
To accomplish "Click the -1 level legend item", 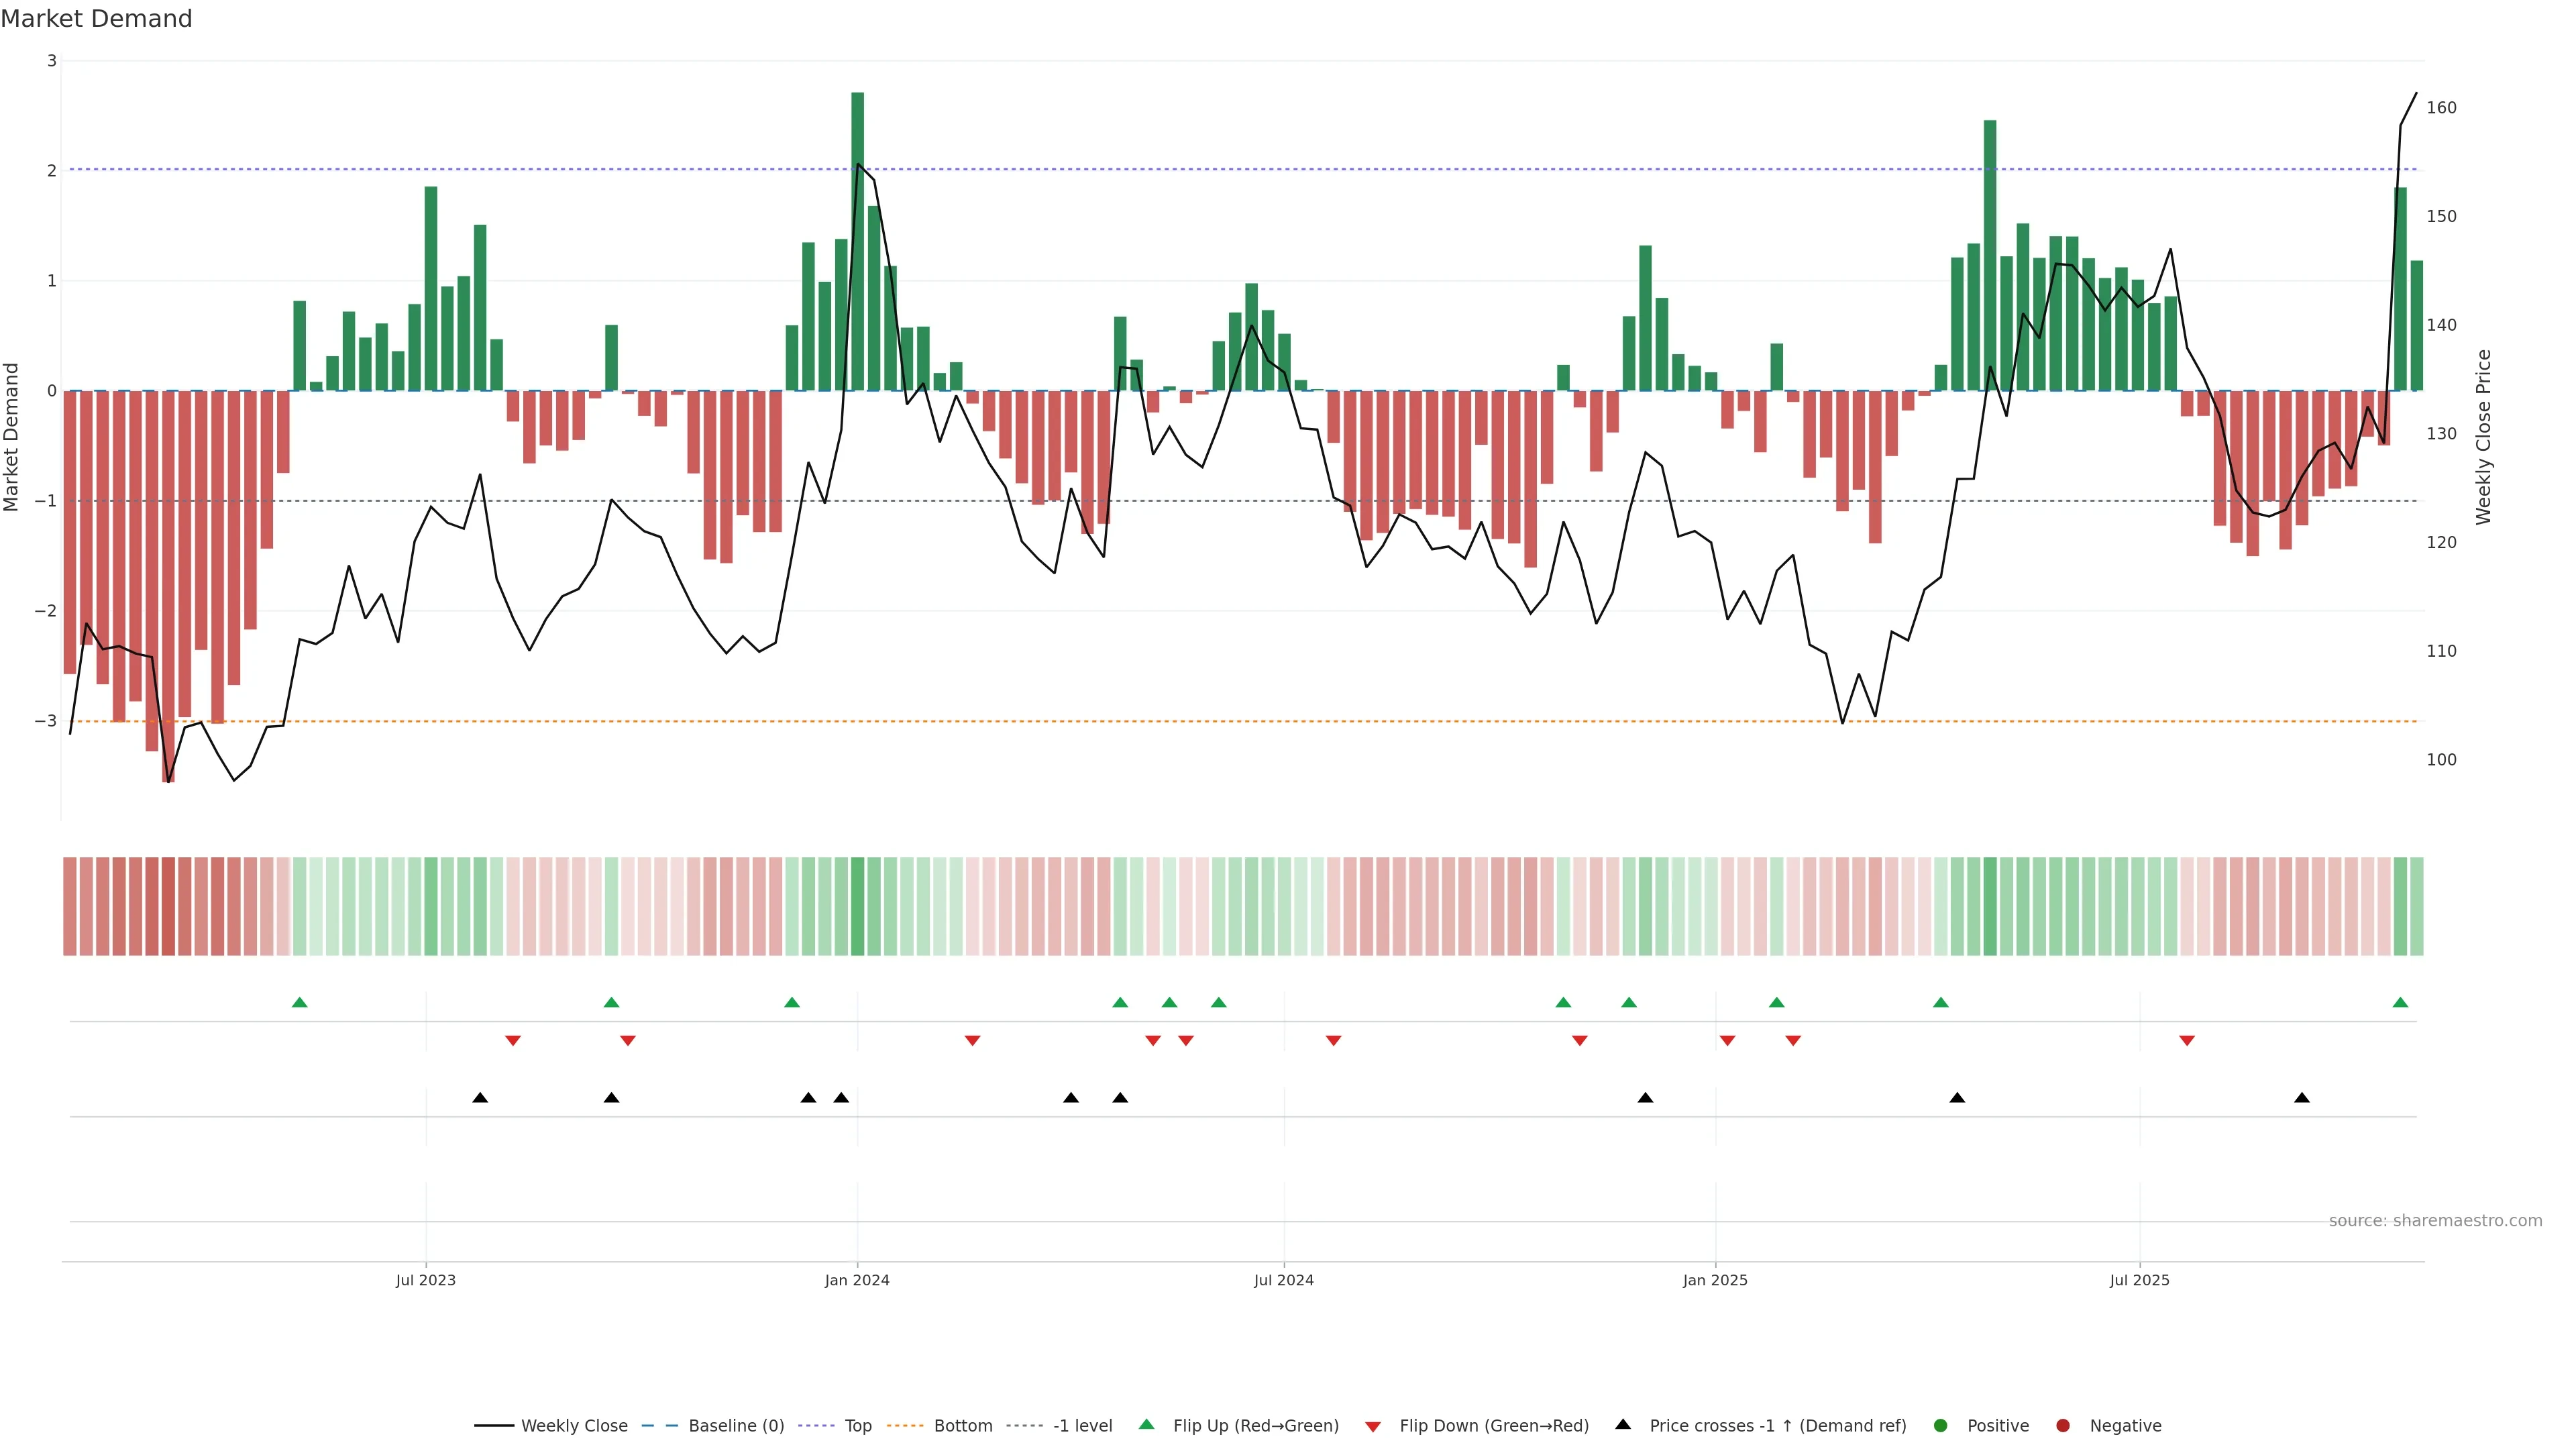I will (1082, 1425).
